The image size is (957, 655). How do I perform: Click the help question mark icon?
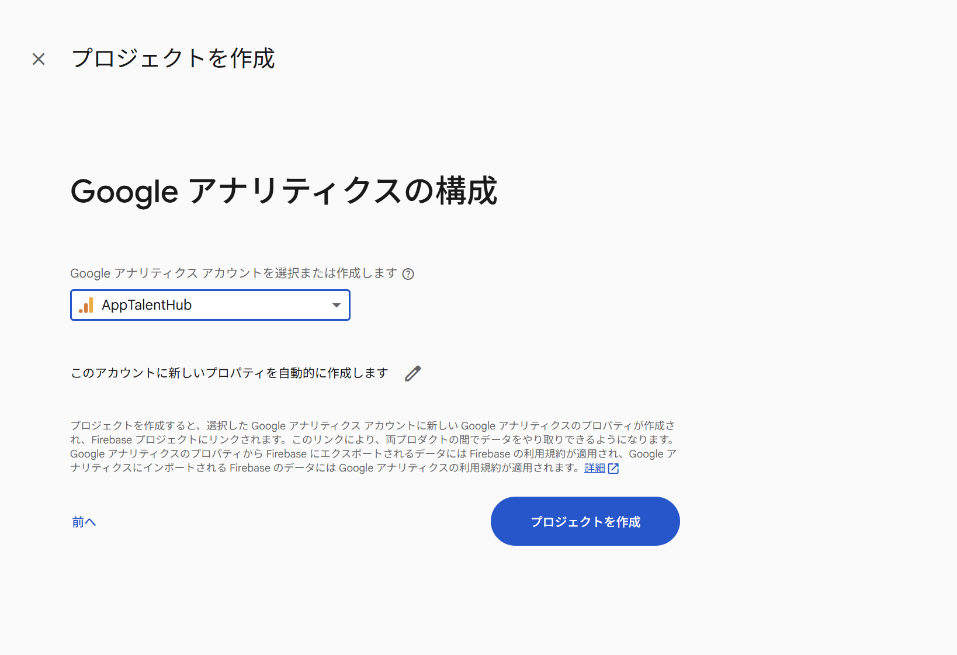(408, 274)
